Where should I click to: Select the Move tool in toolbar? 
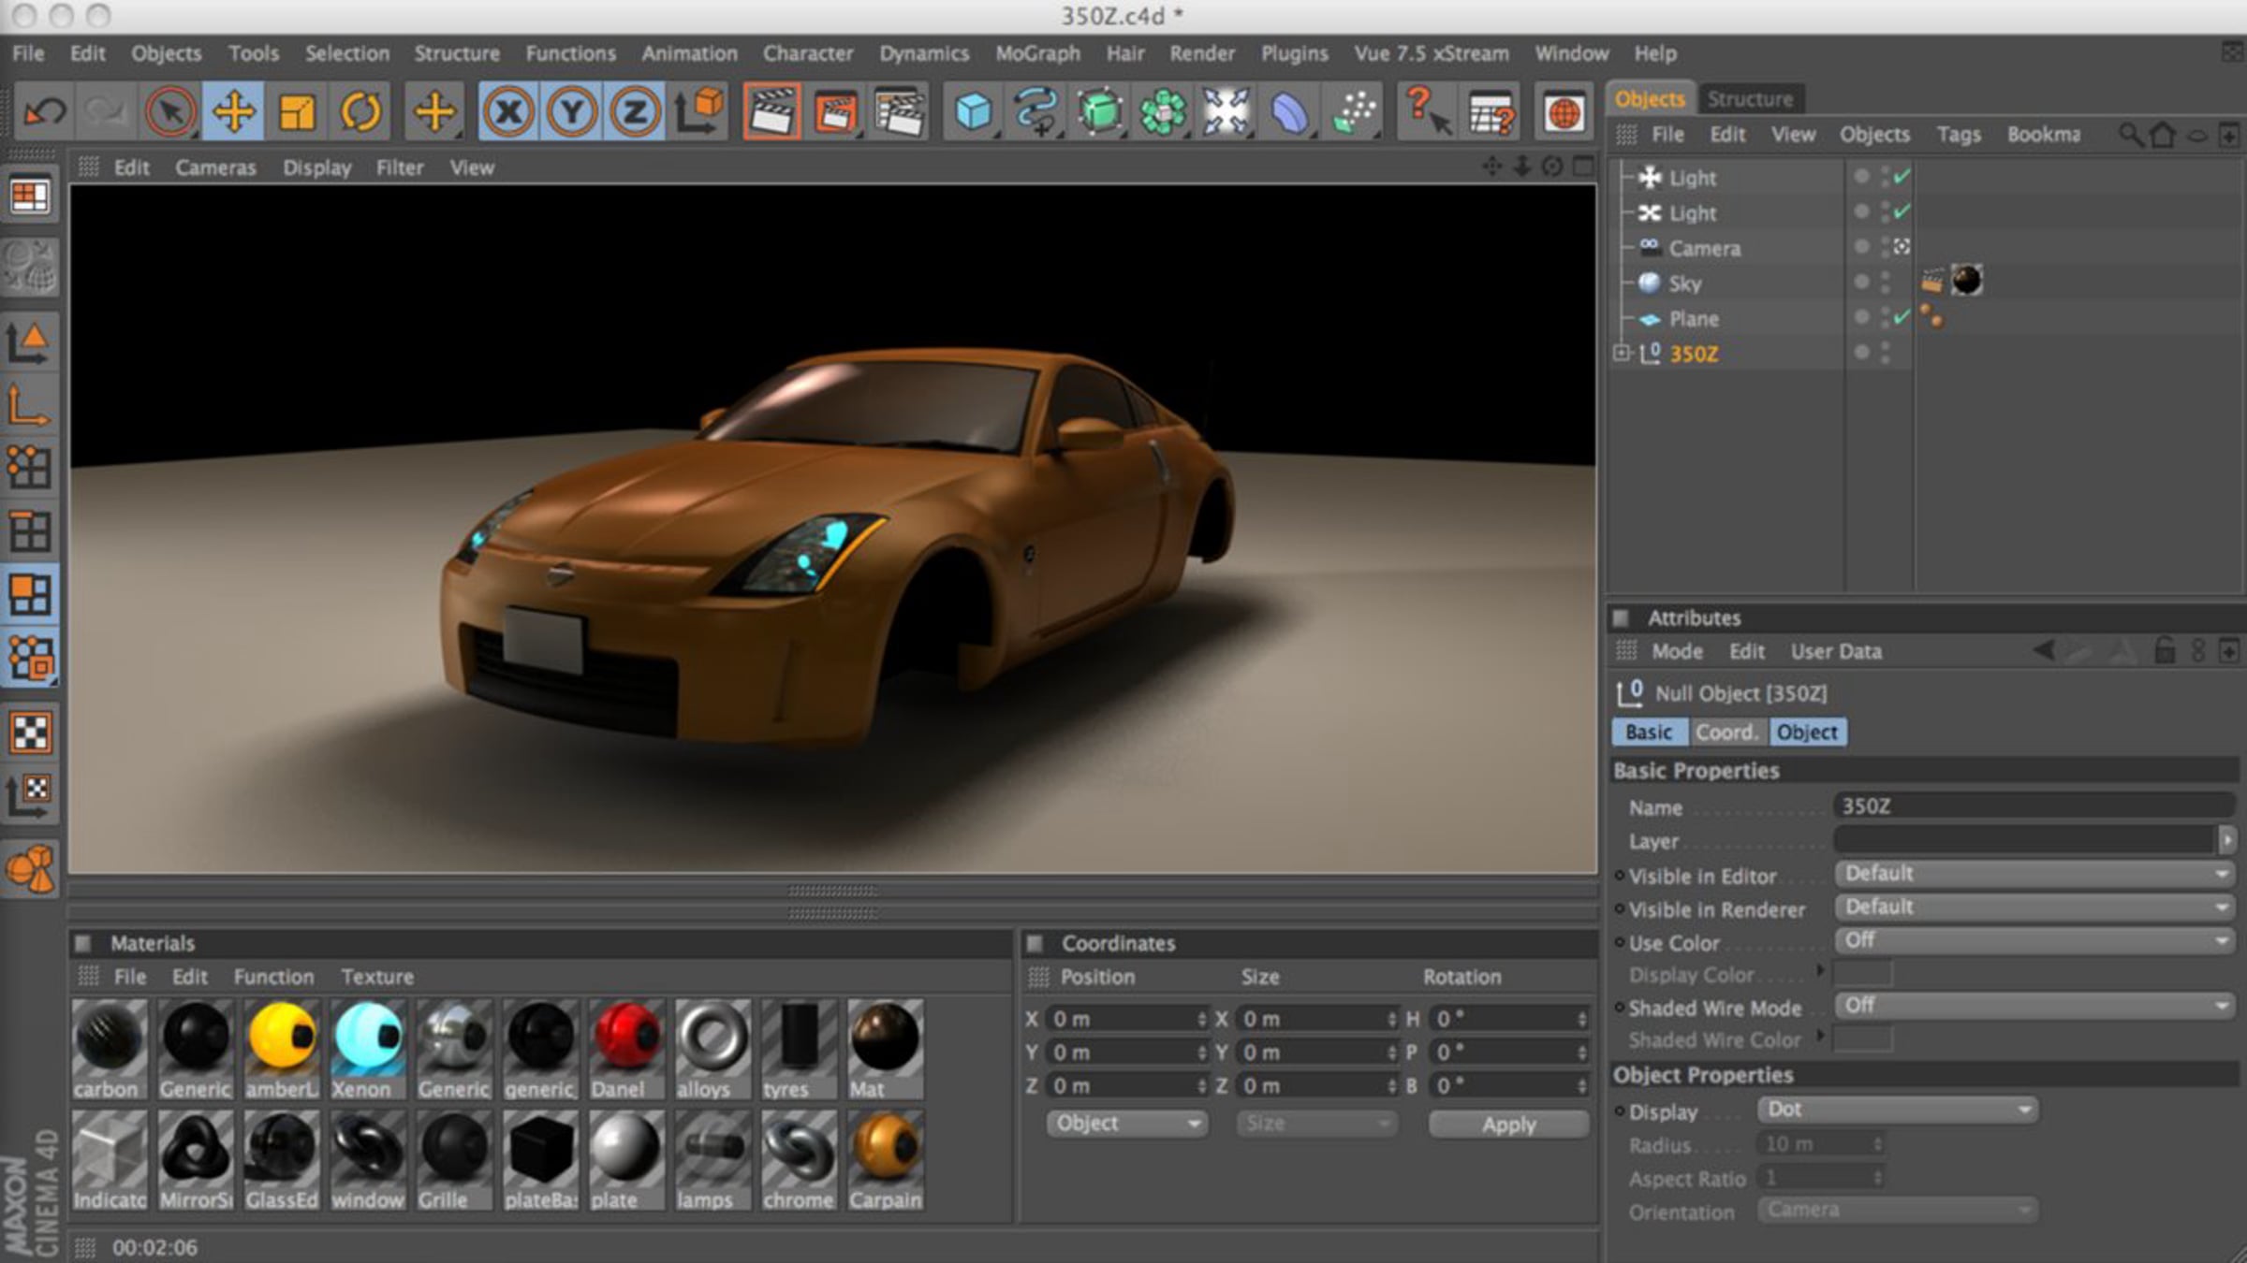click(233, 113)
